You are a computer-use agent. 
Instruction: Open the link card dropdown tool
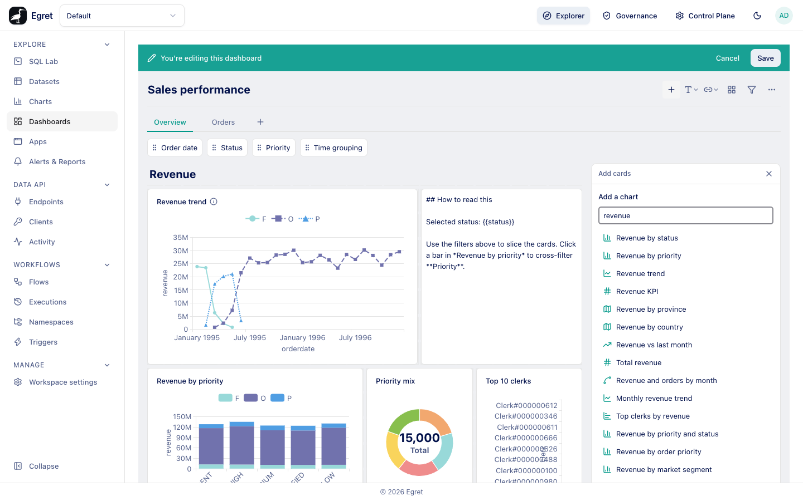(711, 90)
